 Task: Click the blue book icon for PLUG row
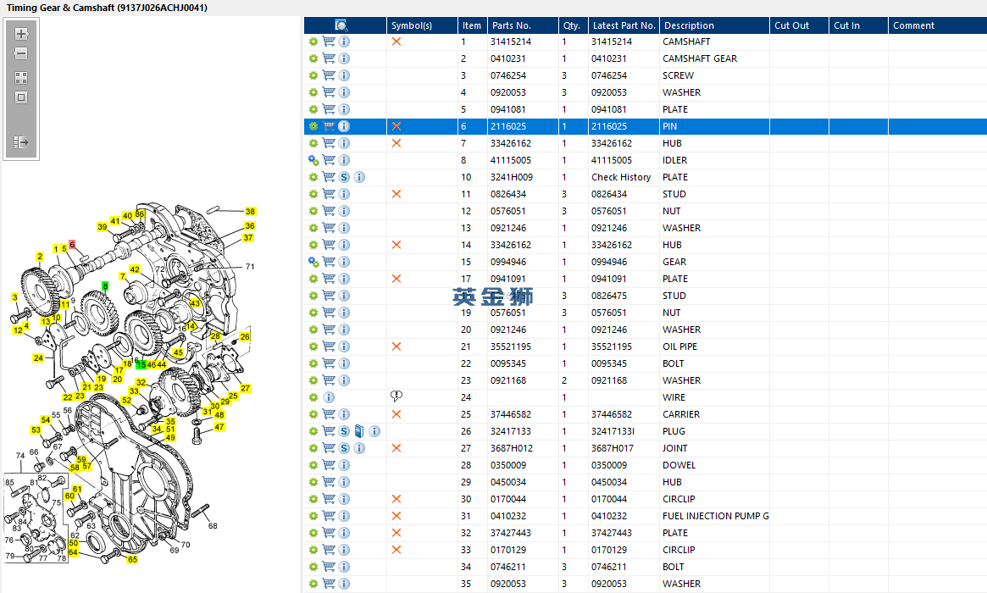tap(359, 431)
